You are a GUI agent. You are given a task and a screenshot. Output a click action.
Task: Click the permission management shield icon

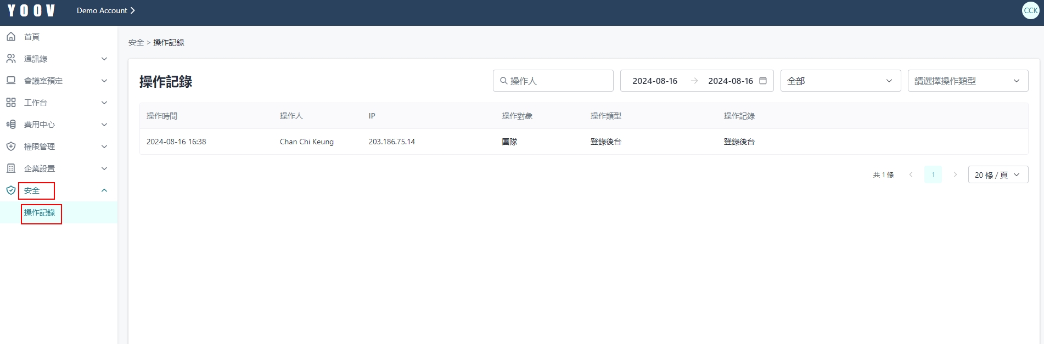[x=11, y=146]
